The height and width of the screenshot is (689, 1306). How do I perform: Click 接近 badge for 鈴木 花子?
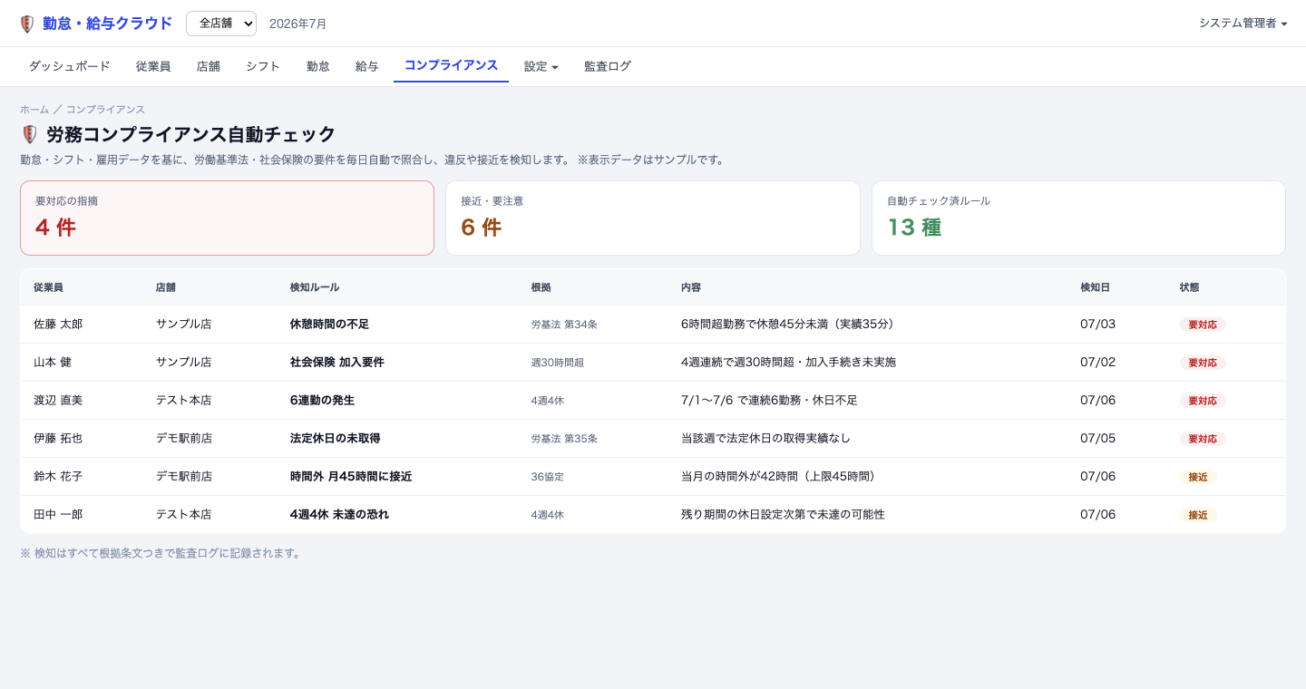point(1198,477)
